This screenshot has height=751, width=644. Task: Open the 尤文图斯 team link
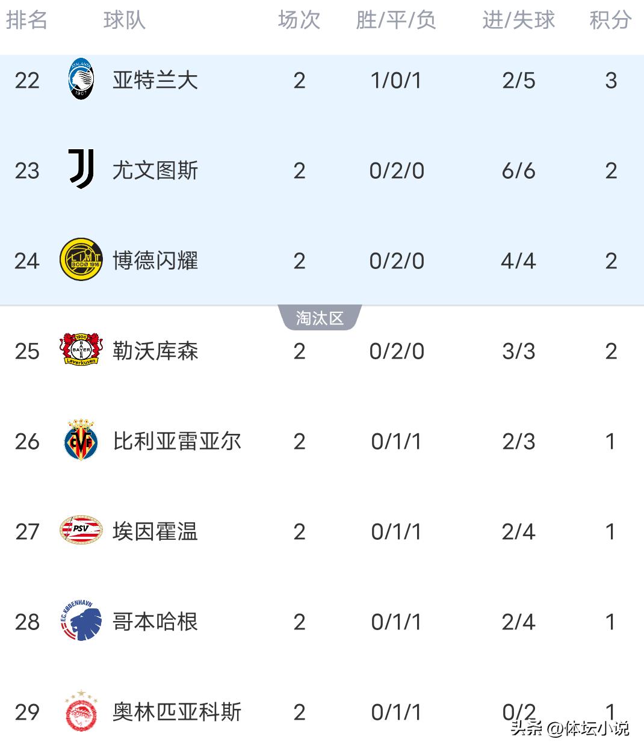click(x=155, y=170)
